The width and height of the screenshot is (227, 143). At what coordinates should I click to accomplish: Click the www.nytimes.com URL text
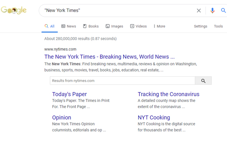click(x=60, y=49)
